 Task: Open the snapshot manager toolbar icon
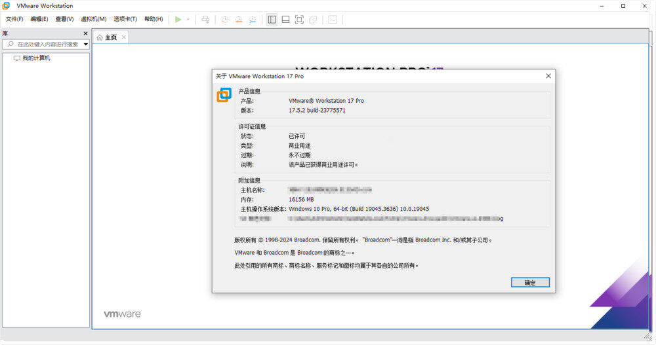[253, 19]
